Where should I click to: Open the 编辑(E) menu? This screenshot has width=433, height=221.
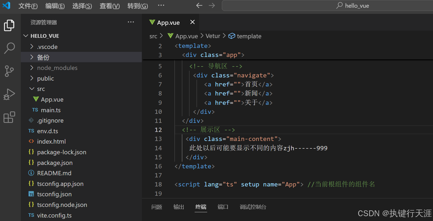coord(55,6)
